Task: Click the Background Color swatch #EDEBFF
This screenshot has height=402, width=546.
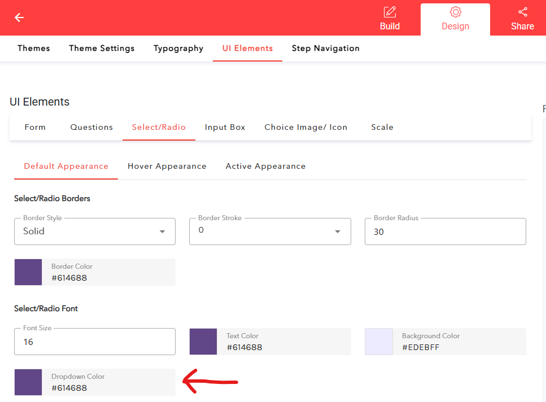Action: [x=379, y=342]
